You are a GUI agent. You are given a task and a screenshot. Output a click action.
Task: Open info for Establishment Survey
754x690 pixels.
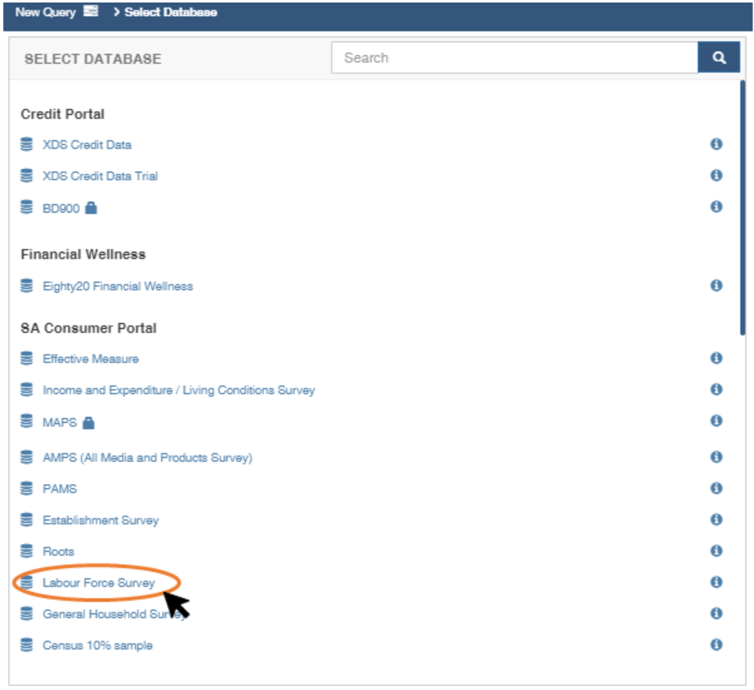716,519
